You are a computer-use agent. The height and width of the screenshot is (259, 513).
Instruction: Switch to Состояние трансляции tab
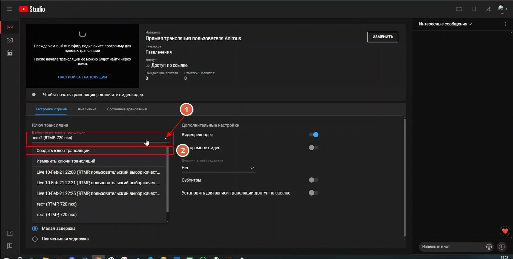click(127, 109)
